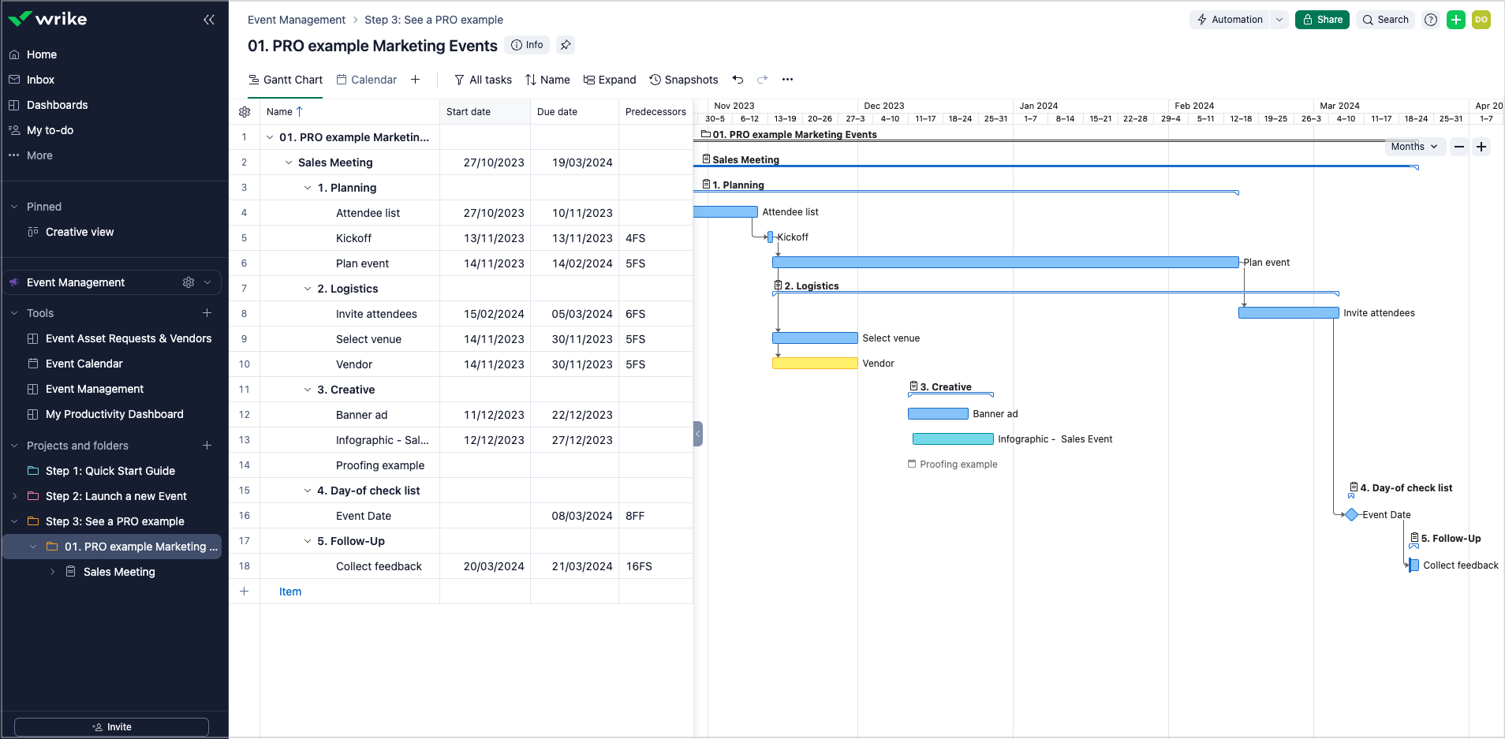Open the Automation dropdown arrow

tap(1278, 19)
